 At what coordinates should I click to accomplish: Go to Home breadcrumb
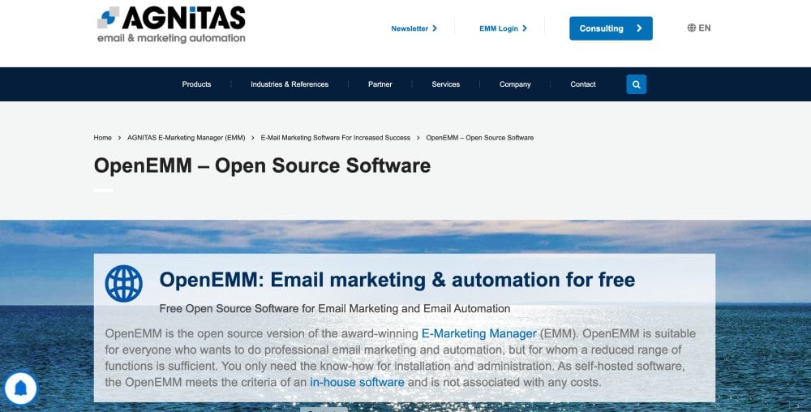click(102, 138)
